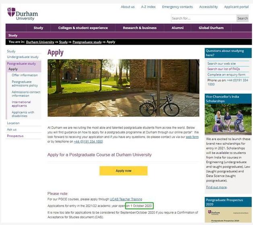Open Emergency contacts link
The image size is (253, 225).
(x=177, y=7)
